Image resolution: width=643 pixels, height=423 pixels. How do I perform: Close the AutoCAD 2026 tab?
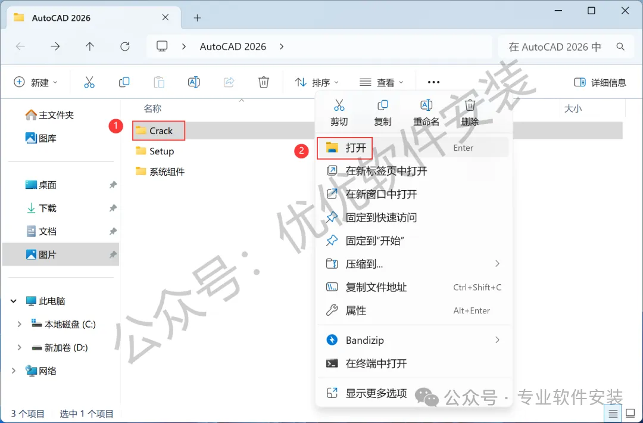[x=166, y=18]
